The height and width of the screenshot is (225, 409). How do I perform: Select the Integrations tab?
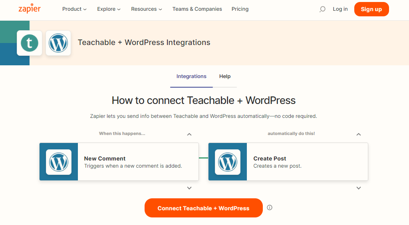tap(191, 76)
